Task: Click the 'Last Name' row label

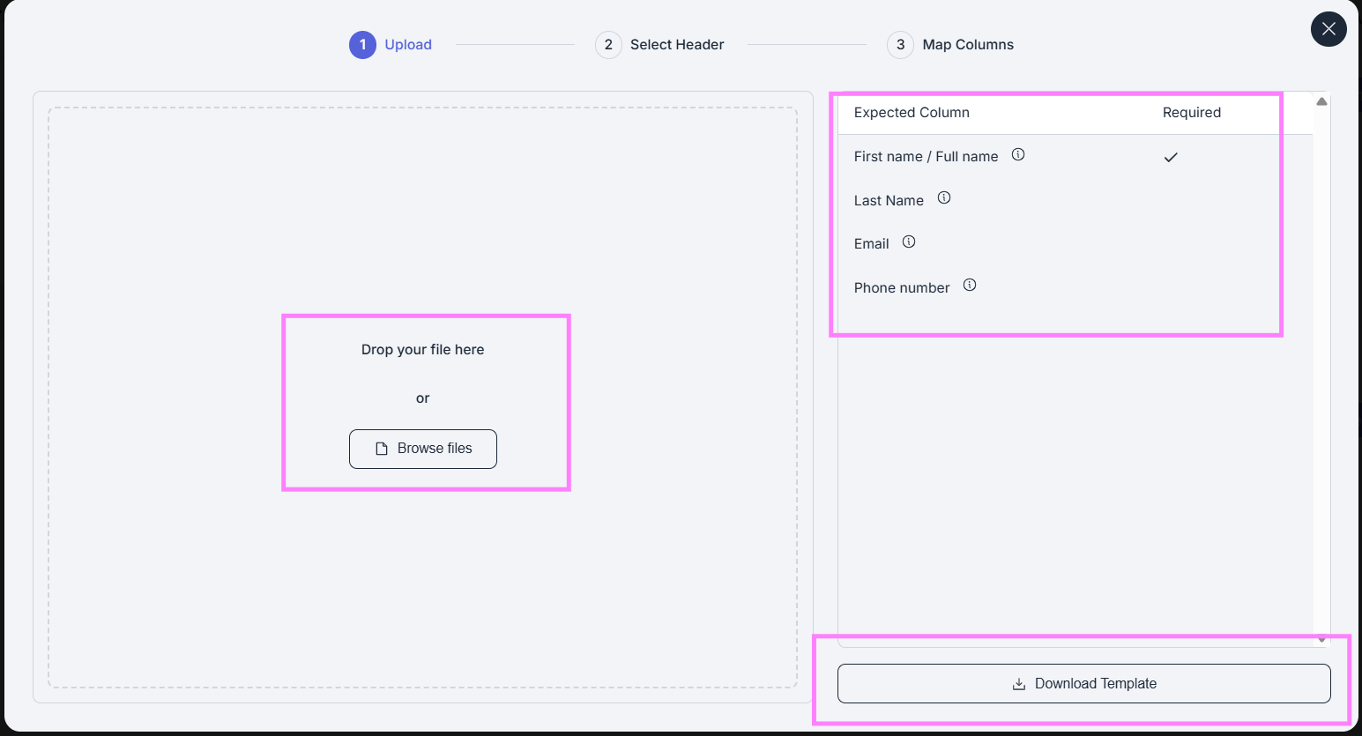Action: coord(889,201)
